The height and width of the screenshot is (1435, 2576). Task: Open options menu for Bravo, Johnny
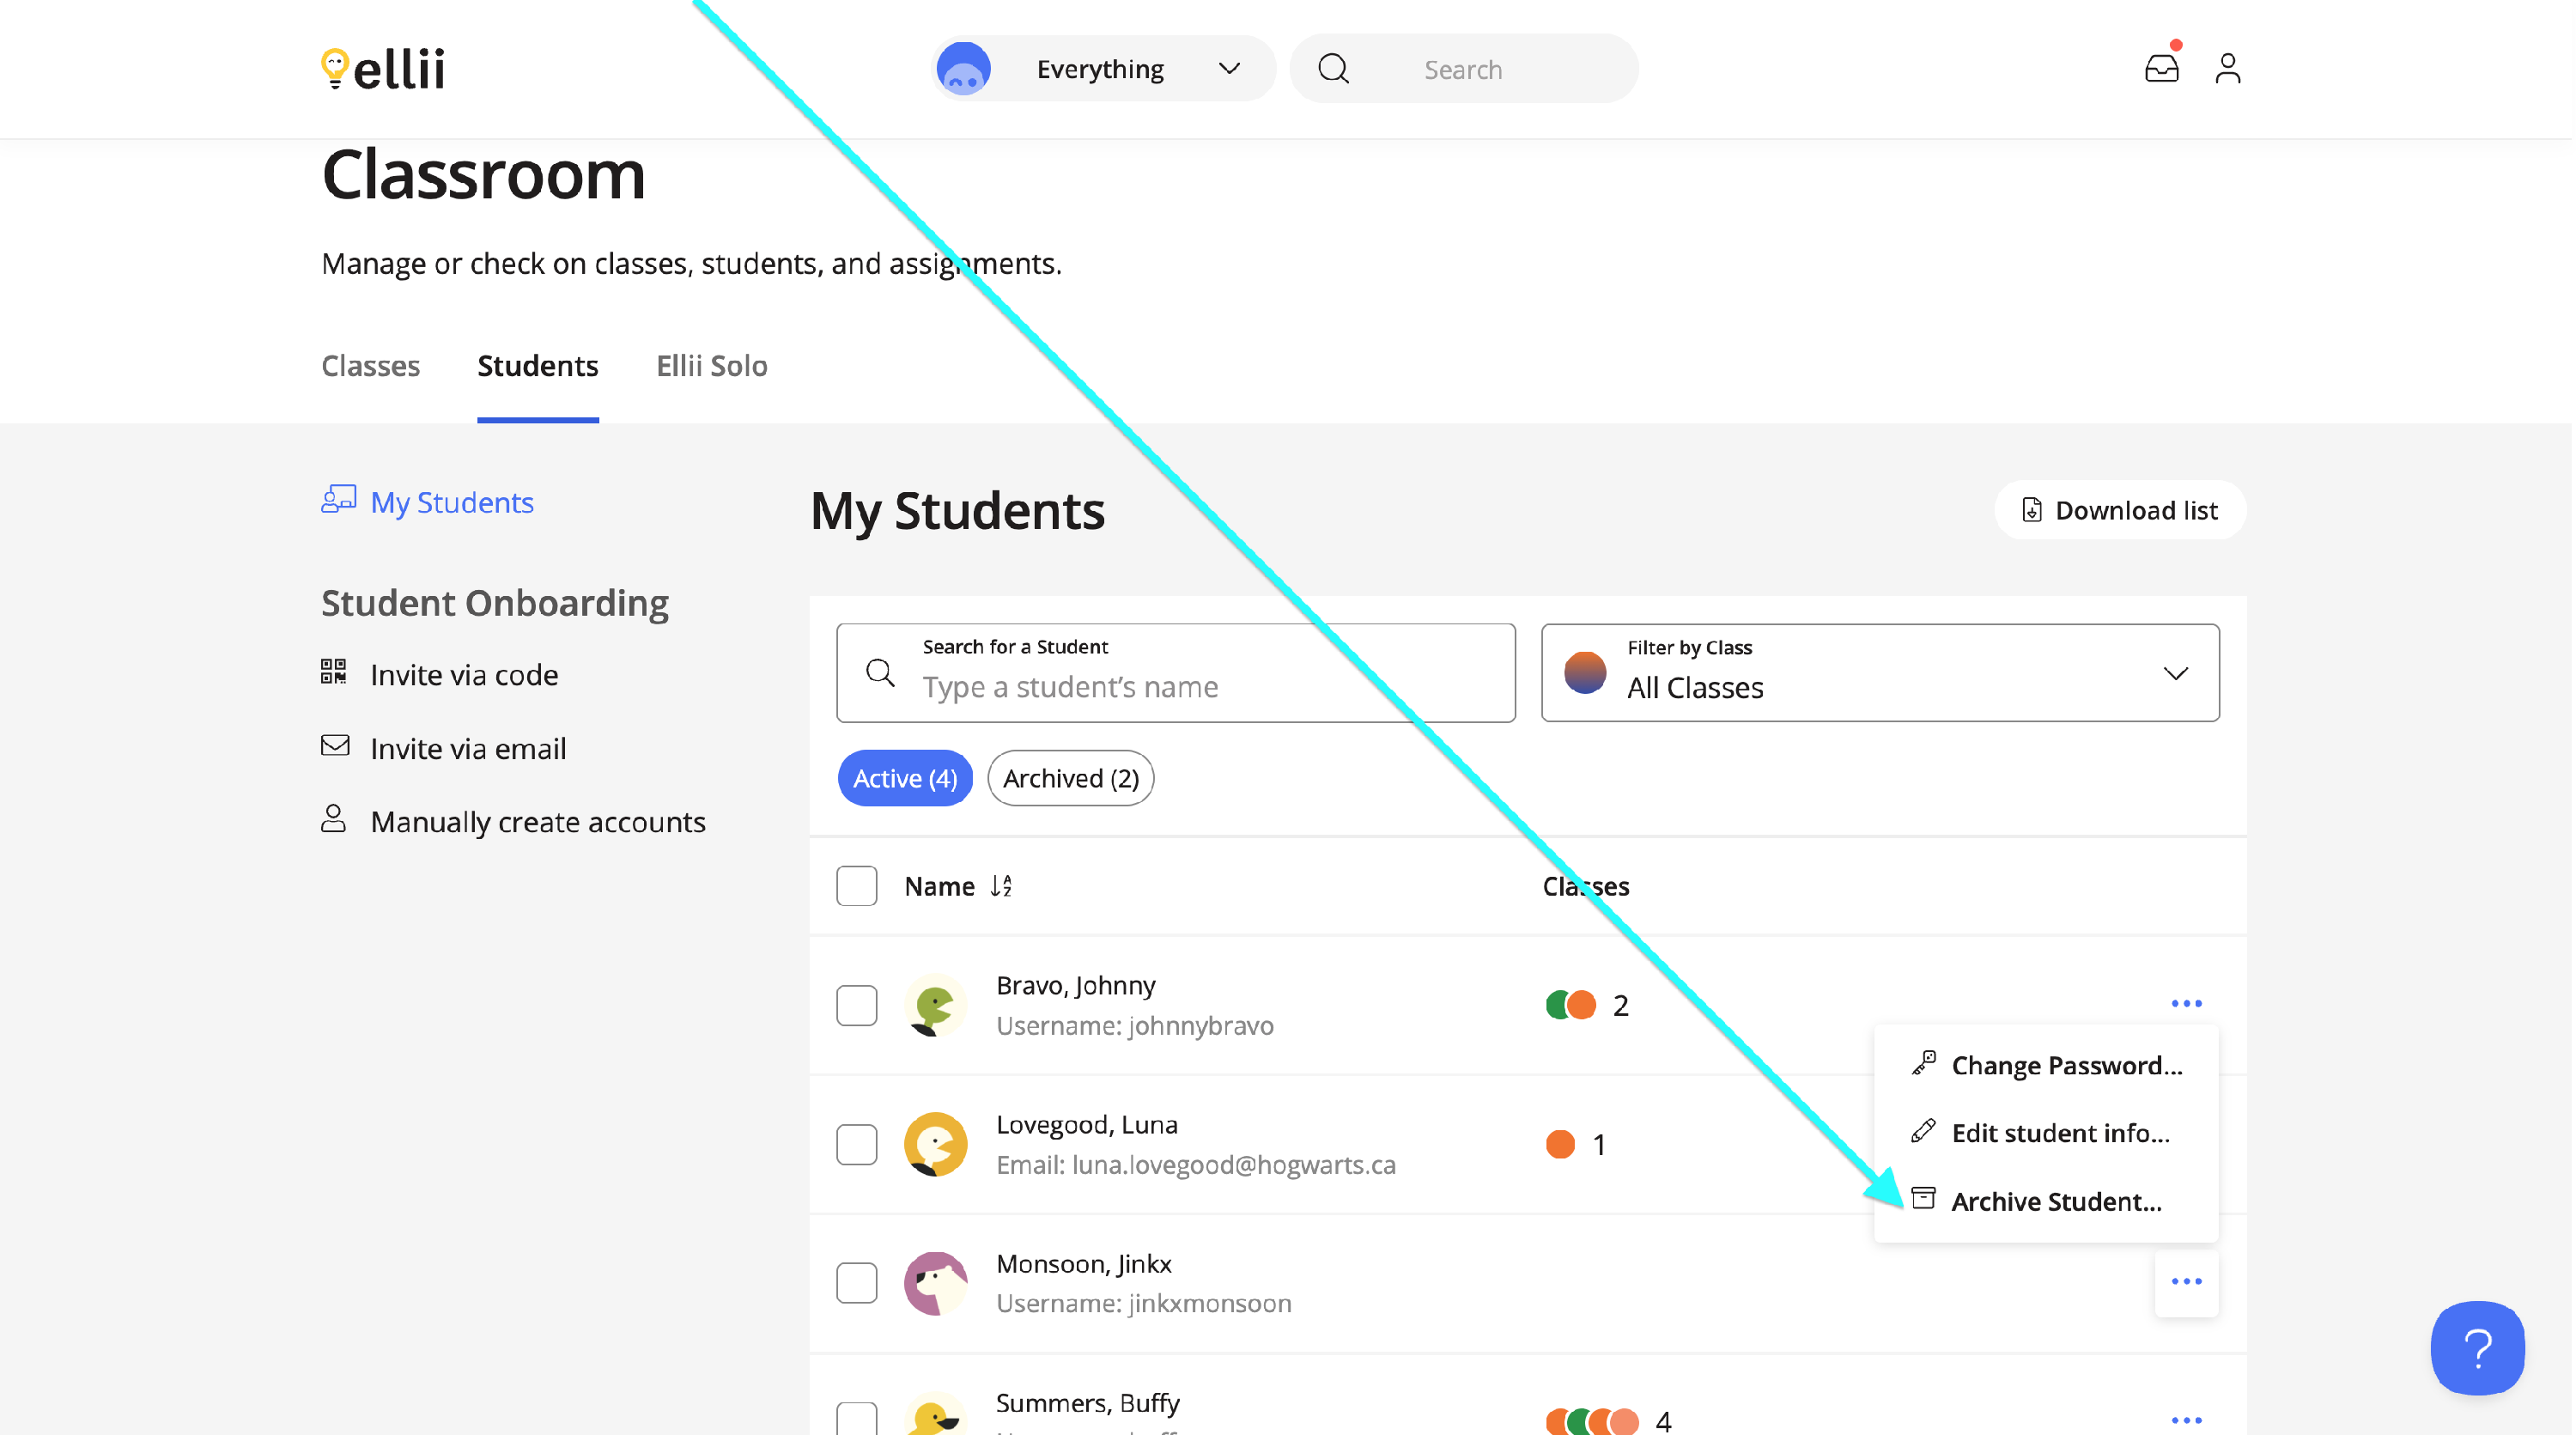2186,1003
